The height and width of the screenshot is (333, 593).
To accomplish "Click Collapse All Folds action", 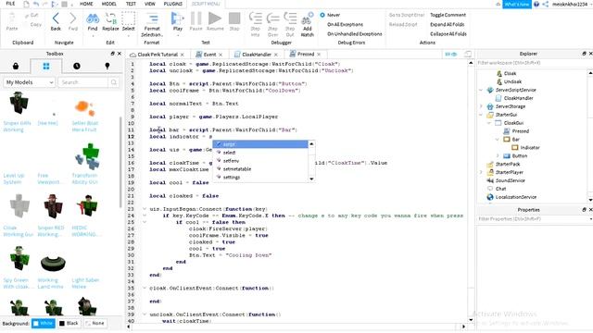I will point(448,33).
